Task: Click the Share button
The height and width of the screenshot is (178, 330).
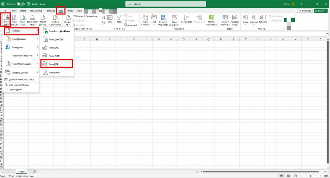Action: tap(321, 11)
